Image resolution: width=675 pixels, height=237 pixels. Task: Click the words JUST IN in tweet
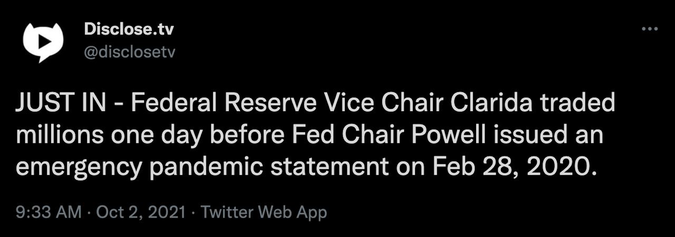click(60, 103)
